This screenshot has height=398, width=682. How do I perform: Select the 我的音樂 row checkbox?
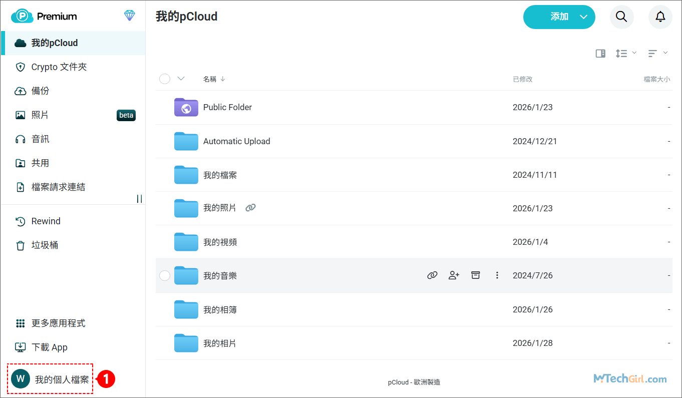164,275
